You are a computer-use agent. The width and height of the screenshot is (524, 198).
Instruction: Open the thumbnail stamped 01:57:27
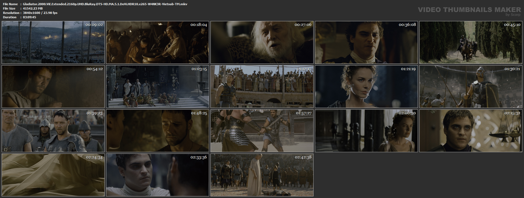pyautogui.click(x=262, y=131)
